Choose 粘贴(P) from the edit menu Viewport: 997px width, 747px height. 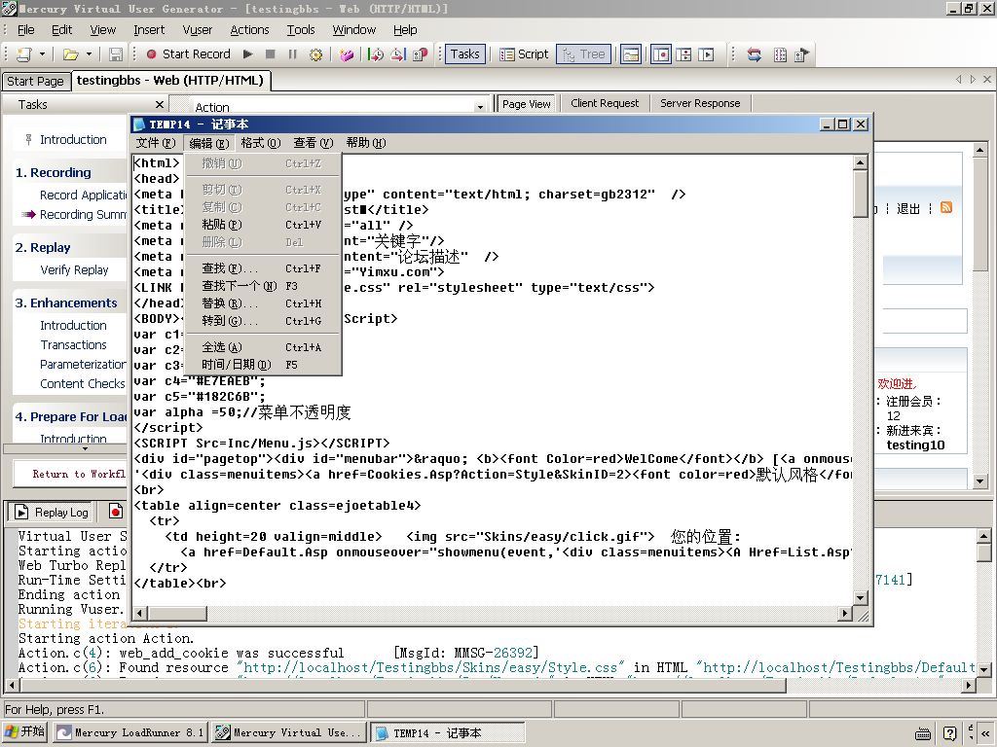pyautogui.click(x=263, y=225)
